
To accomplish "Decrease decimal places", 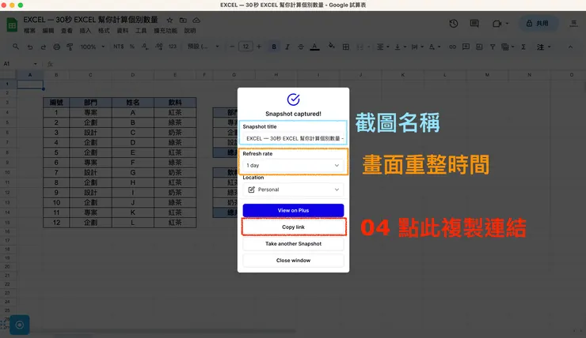I will click(145, 47).
